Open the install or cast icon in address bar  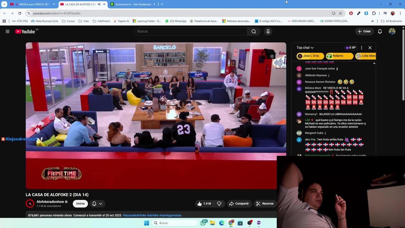[333, 13]
